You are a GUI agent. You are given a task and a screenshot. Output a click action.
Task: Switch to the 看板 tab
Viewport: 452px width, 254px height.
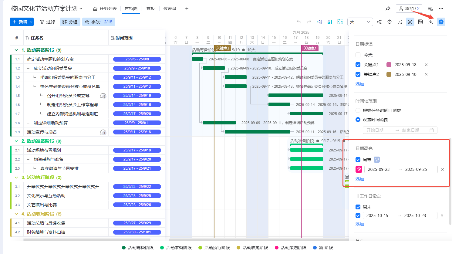(150, 8)
